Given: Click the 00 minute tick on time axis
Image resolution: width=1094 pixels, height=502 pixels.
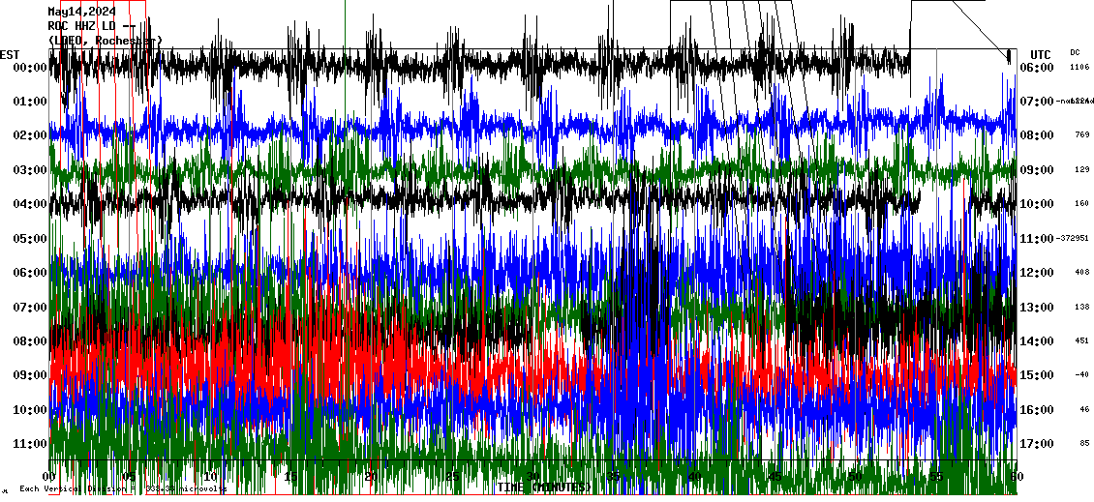Looking at the screenshot, I should (x=50, y=477).
